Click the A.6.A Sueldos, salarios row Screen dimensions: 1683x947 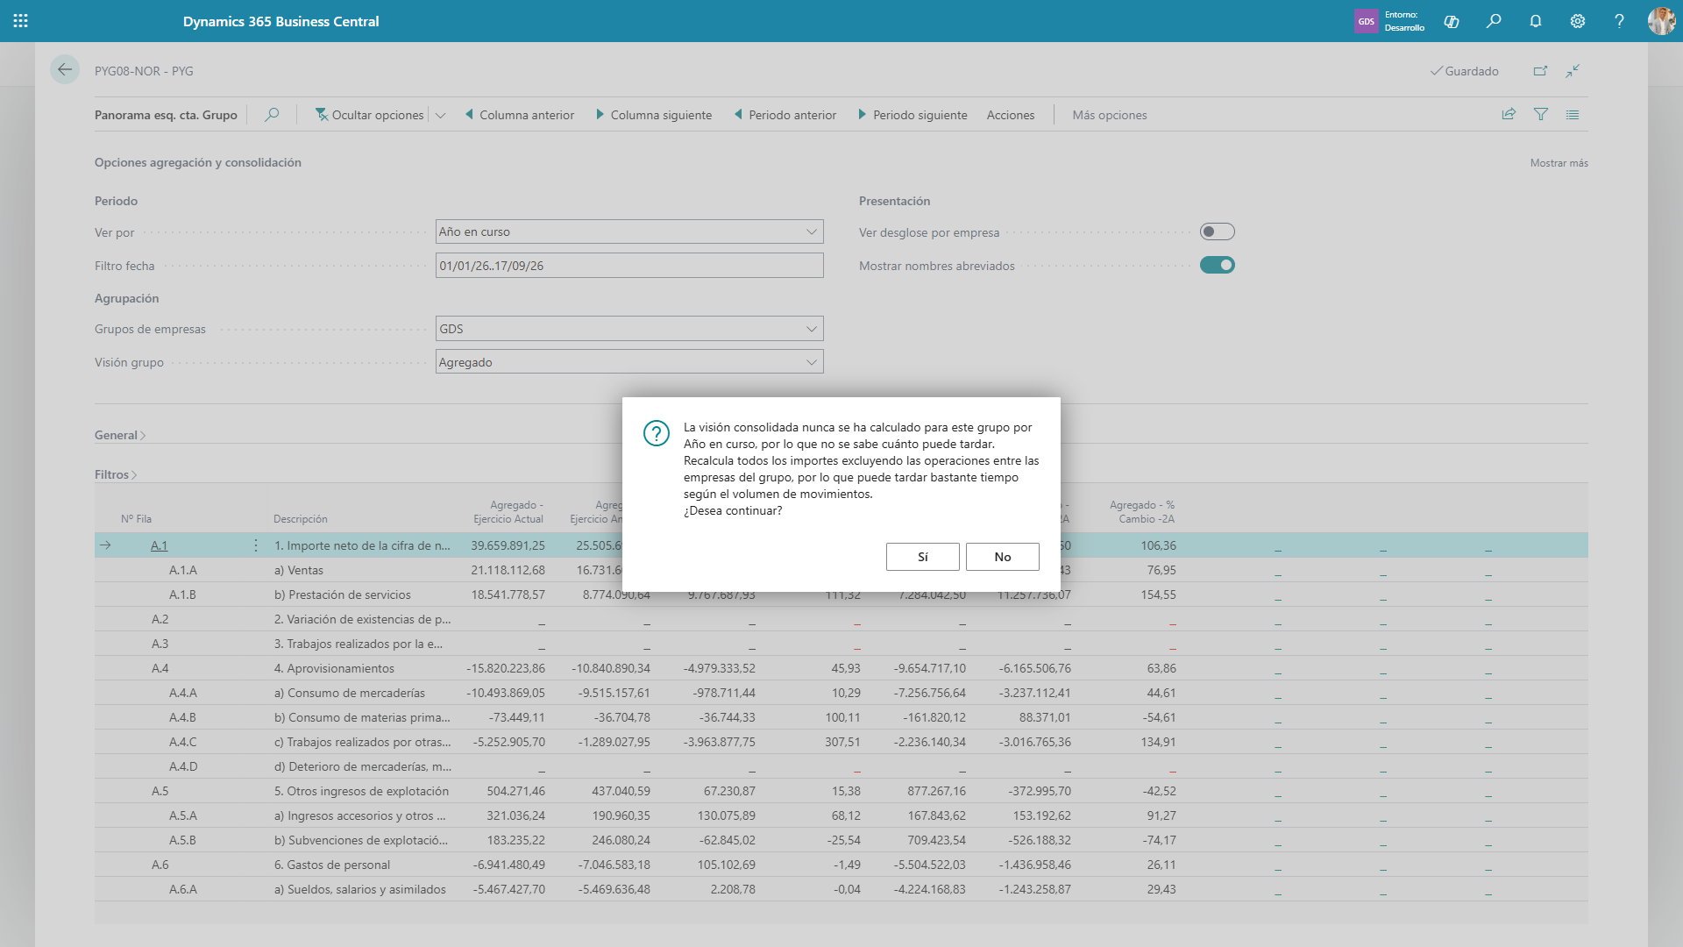841,889
